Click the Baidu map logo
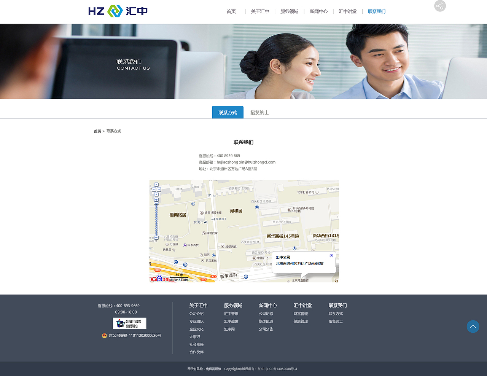The width and height of the screenshot is (487, 376). pyautogui.click(x=159, y=279)
